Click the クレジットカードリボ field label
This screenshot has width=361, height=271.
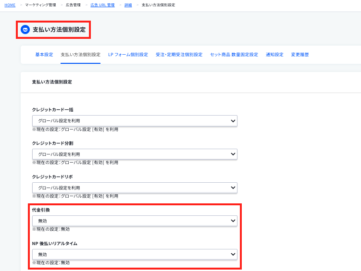(x=52, y=177)
